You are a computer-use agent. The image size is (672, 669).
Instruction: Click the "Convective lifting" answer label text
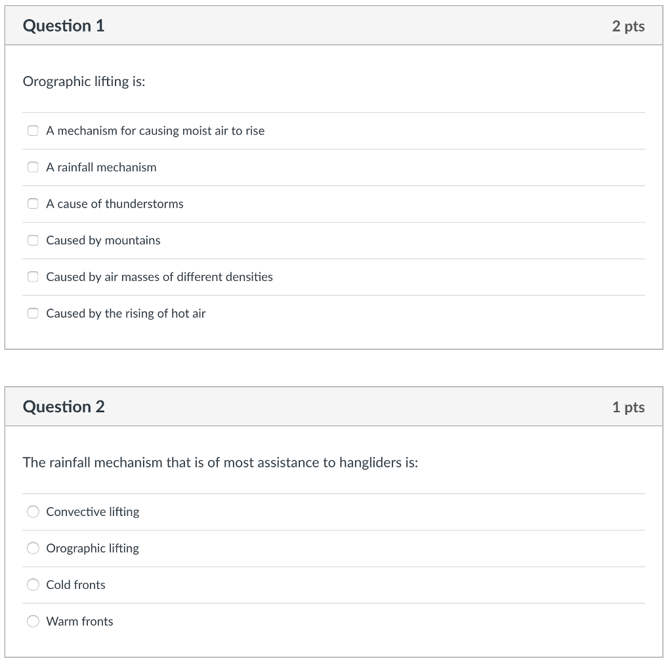click(x=93, y=511)
